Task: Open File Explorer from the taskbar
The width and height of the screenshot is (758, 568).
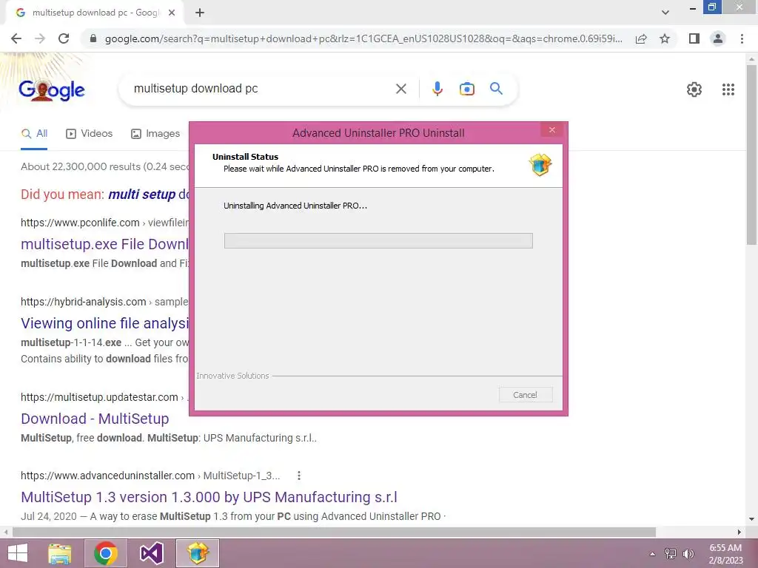Action: pyautogui.click(x=60, y=553)
